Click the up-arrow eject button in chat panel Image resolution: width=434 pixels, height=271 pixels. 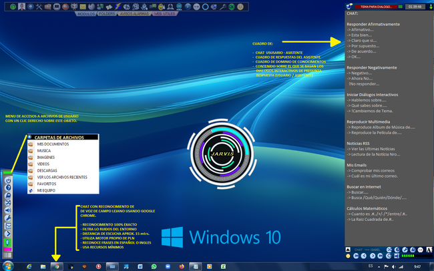pyautogui.click(x=348, y=250)
